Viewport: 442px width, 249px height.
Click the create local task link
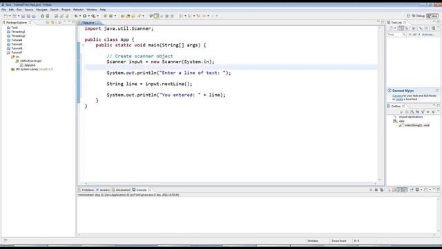click(399, 99)
